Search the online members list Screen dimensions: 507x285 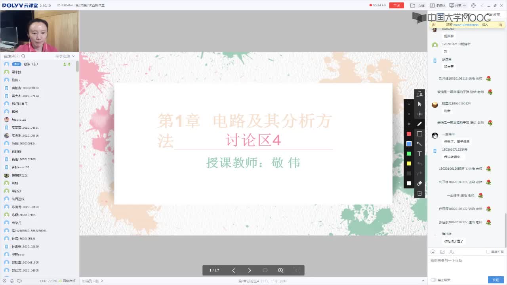(x=23, y=56)
